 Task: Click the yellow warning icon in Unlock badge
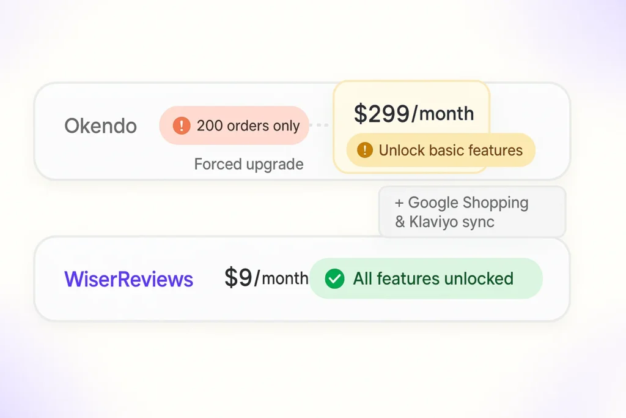coord(364,150)
